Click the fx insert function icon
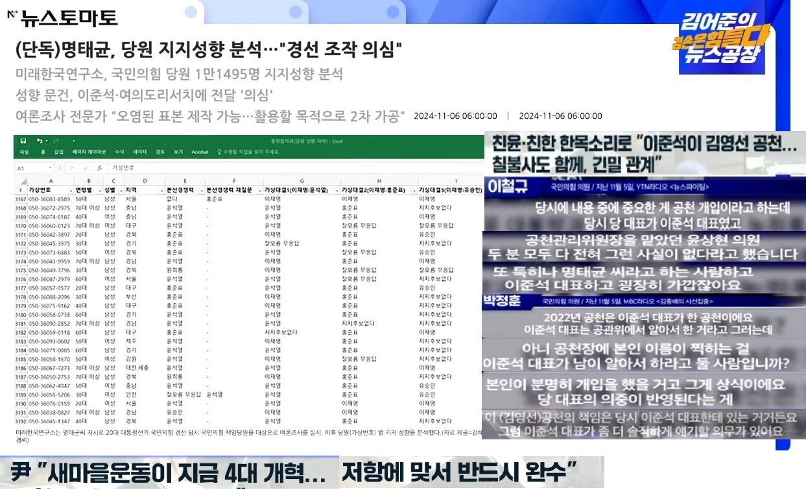The width and height of the screenshot is (806, 490). coord(100,168)
